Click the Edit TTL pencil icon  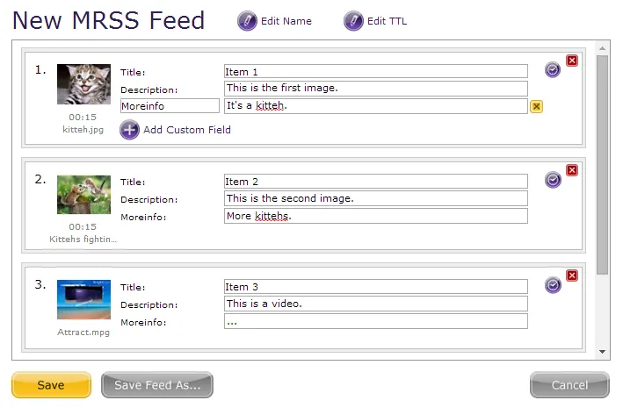(353, 21)
